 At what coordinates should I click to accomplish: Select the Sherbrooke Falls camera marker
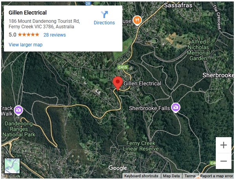point(176,108)
